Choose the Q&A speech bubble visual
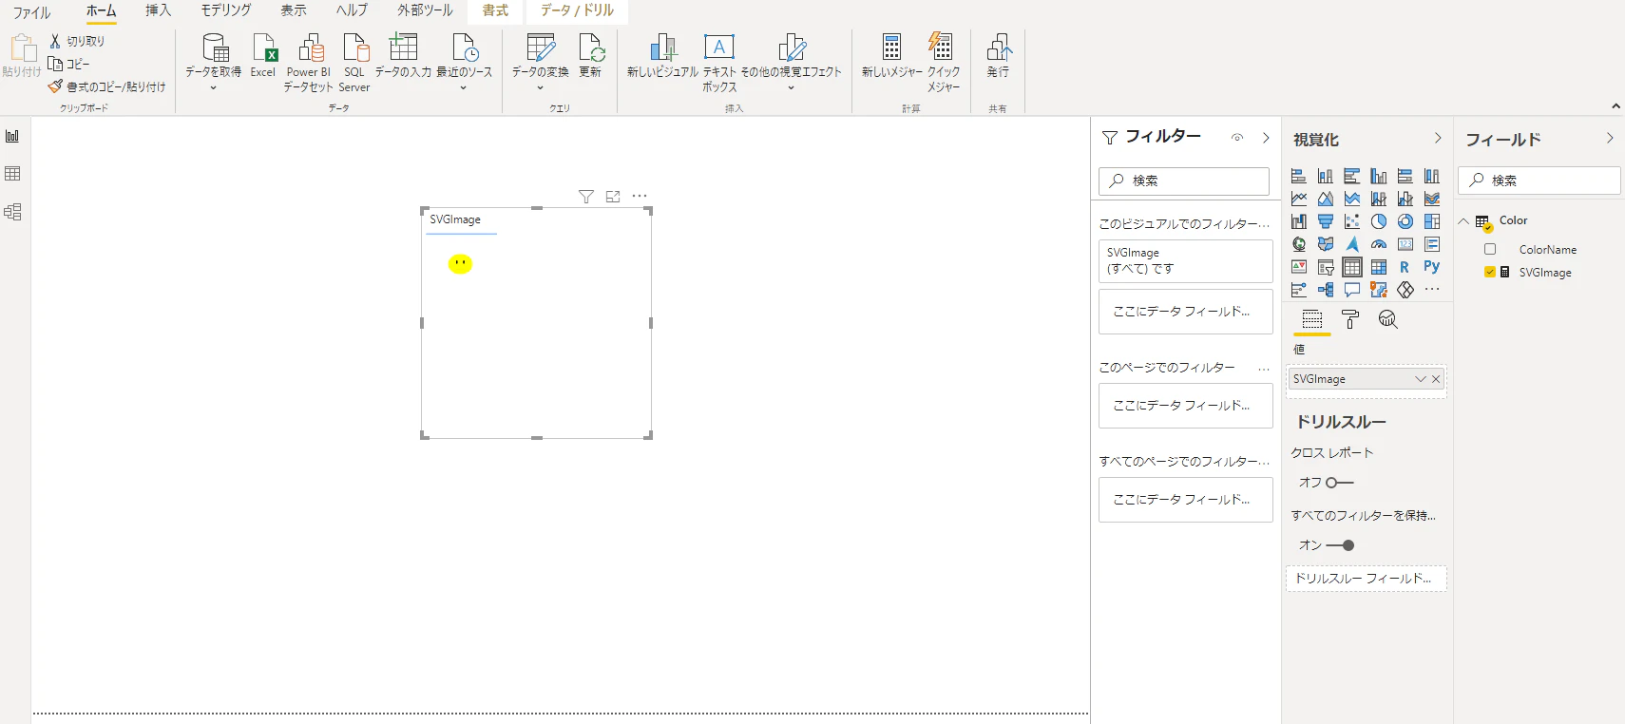 pos(1352,290)
